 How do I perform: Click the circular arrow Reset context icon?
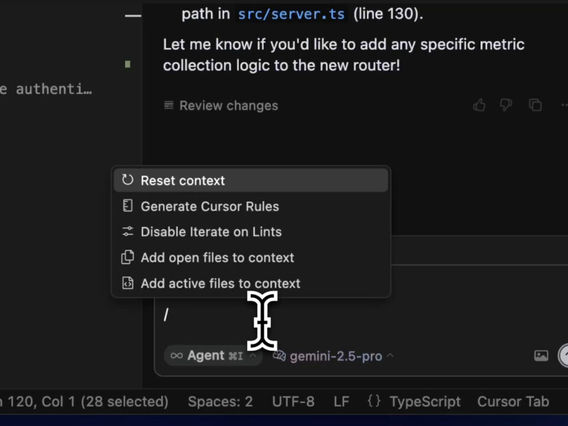point(128,180)
